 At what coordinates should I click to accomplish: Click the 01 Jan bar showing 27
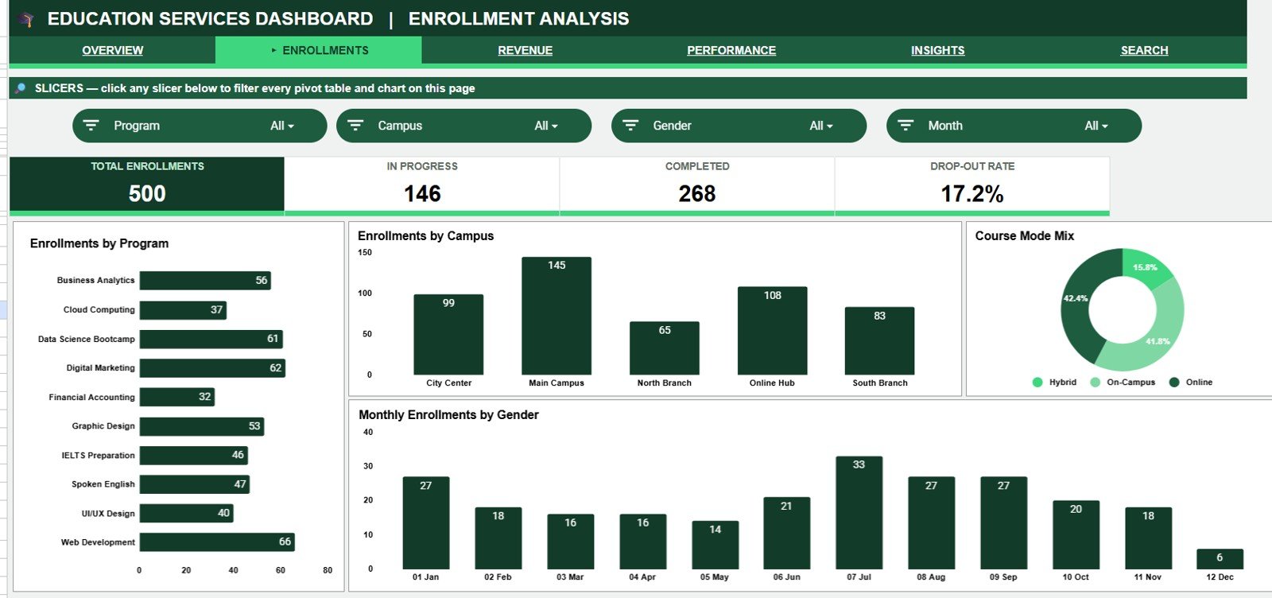click(426, 522)
